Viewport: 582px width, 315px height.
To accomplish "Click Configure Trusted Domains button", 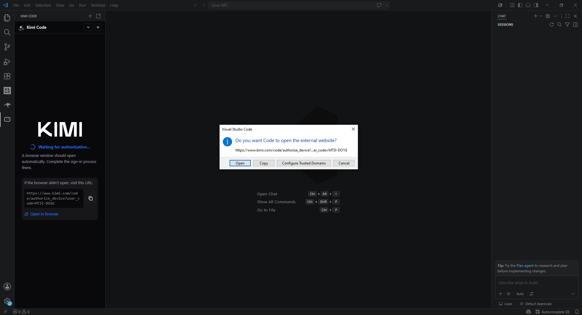I will point(304,163).
